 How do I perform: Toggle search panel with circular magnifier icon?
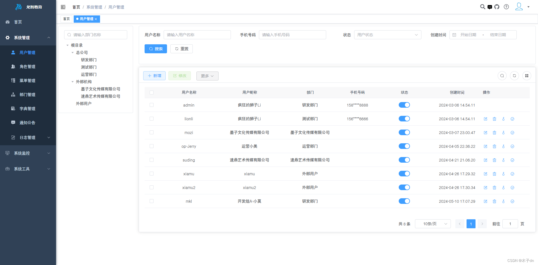point(502,76)
